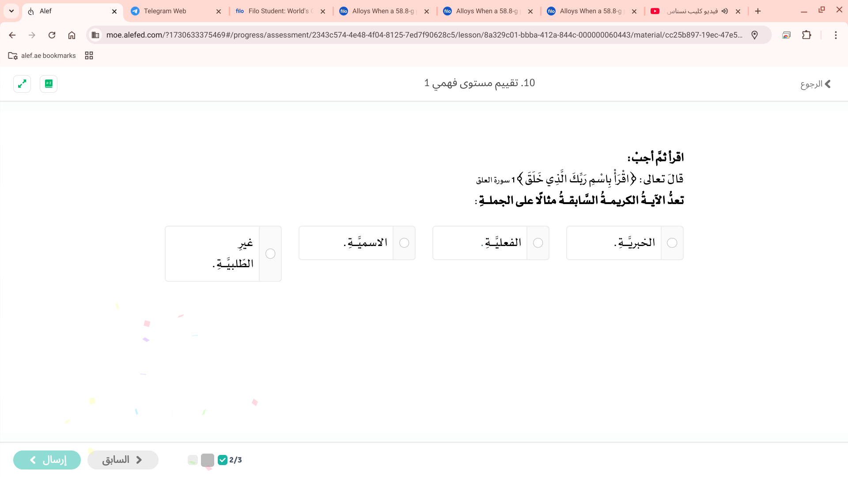The height and width of the screenshot is (477, 848).
Task: Click the gray progress square indicator
Action: pos(207,460)
